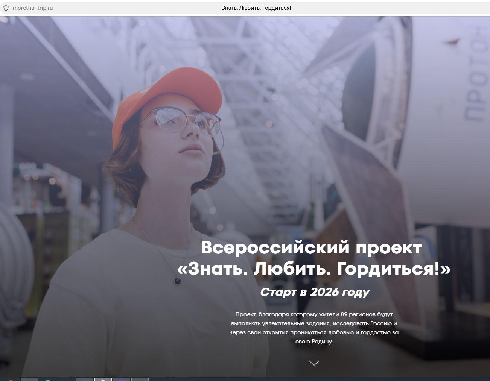Viewport: 490px width, 381px height.
Task: Click the dark pendant on the necklace
Action: tap(177, 281)
